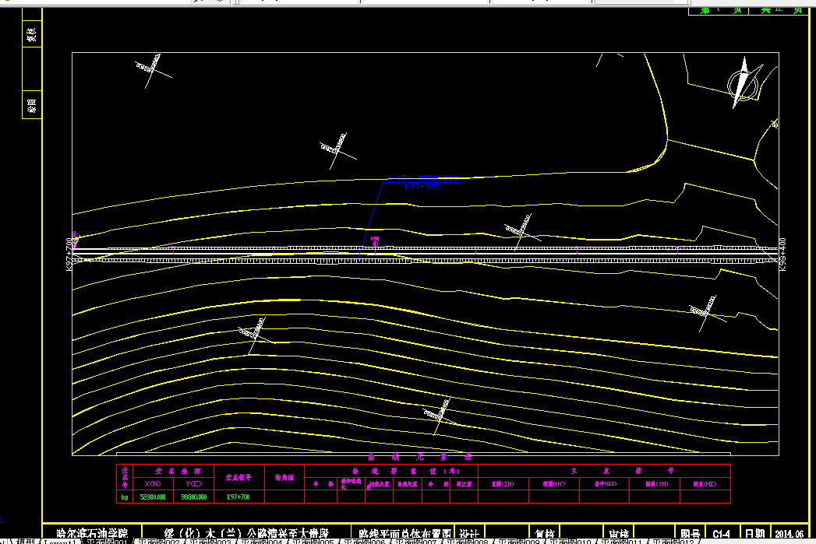Click the 2014.06 date field
The image size is (816, 544).
tap(789, 534)
